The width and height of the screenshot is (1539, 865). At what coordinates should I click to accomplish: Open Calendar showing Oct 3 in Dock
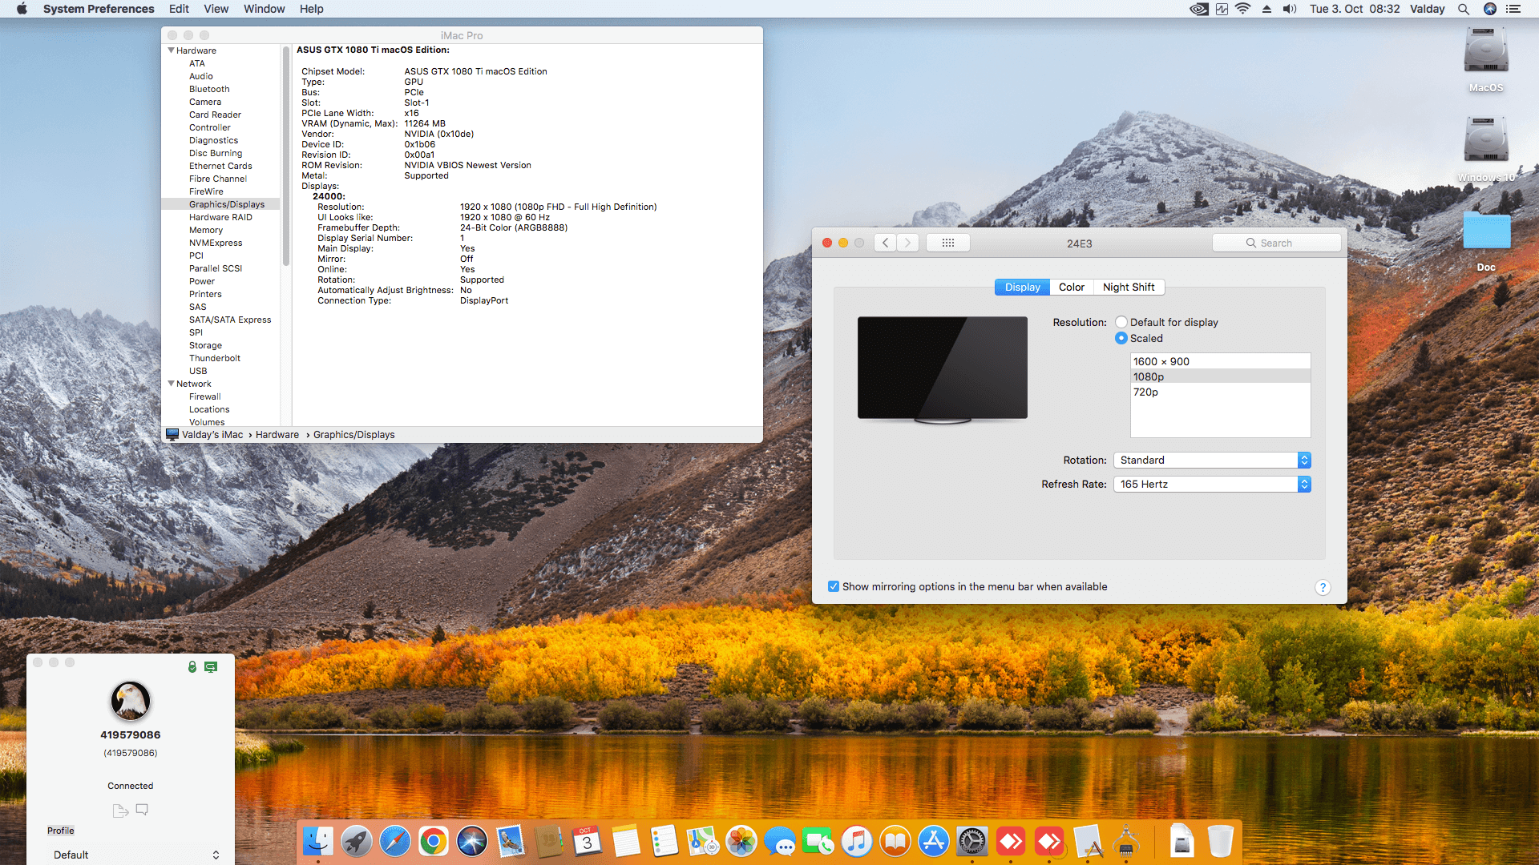(588, 842)
